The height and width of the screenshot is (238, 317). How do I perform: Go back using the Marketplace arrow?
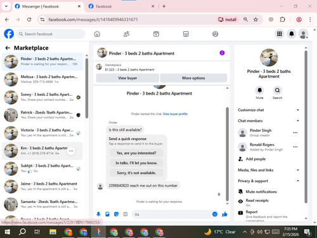tap(8, 48)
